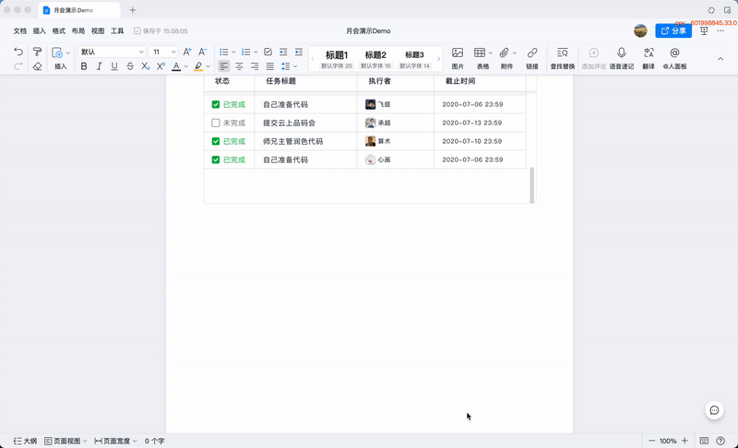Viewport: 738px width, 448px height.
Task: Apply underline formatting
Action: coord(114,66)
